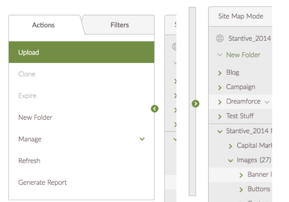The image size is (289, 202).
Task: Click Refresh in the Actions panel
Action: (x=29, y=161)
